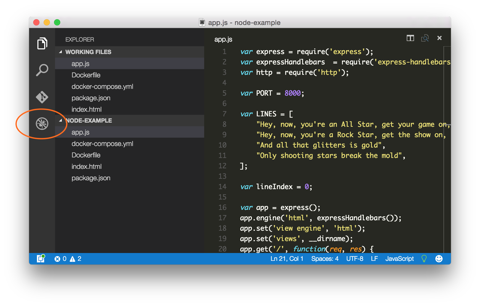Click the LF line-ending toggle
Screen dimensions: 480x306
click(x=374, y=258)
